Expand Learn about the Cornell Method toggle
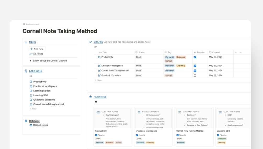 point(31,61)
